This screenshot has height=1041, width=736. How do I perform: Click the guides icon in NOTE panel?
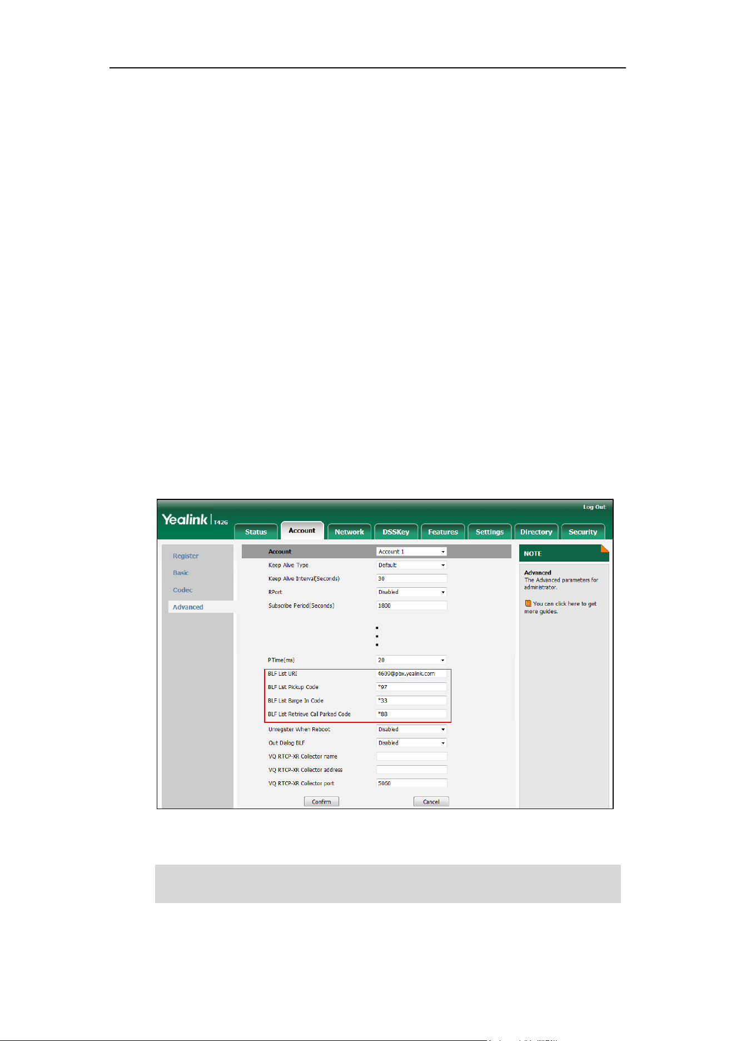coord(528,603)
